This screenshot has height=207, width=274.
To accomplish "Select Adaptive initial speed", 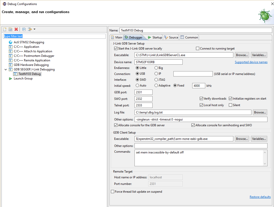I will pyautogui.click(x=156, y=86).
